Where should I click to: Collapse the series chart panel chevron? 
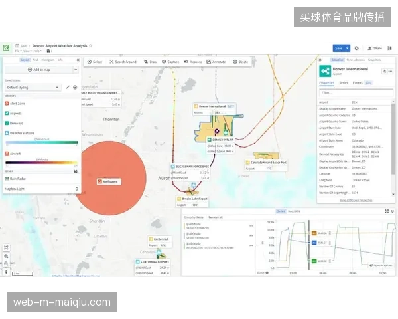pos(393,211)
